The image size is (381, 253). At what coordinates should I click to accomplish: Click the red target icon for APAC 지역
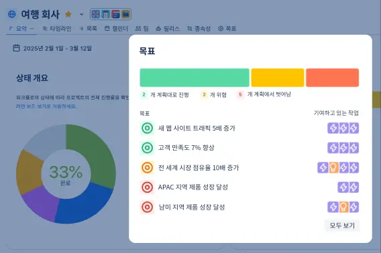pyautogui.click(x=147, y=187)
